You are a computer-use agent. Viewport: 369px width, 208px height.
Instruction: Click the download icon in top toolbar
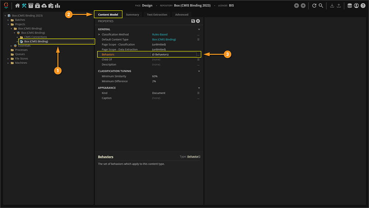click(332, 6)
